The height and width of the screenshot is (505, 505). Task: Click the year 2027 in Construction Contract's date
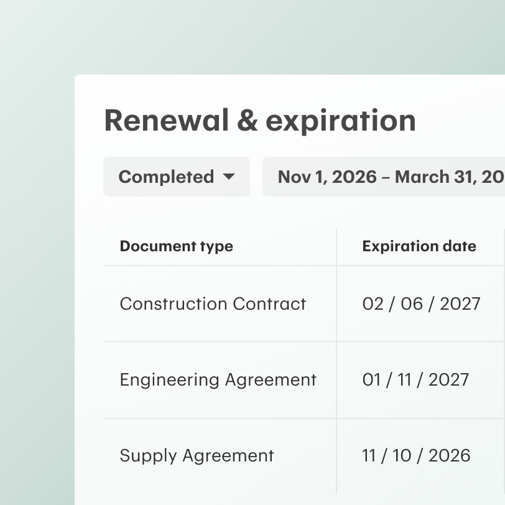click(460, 304)
